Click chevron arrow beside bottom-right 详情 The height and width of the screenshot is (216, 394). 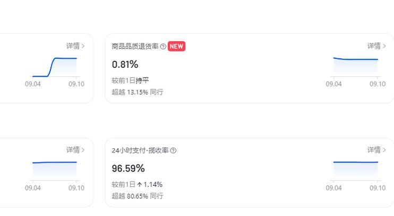pyautogui.click(x=384, y=150)
